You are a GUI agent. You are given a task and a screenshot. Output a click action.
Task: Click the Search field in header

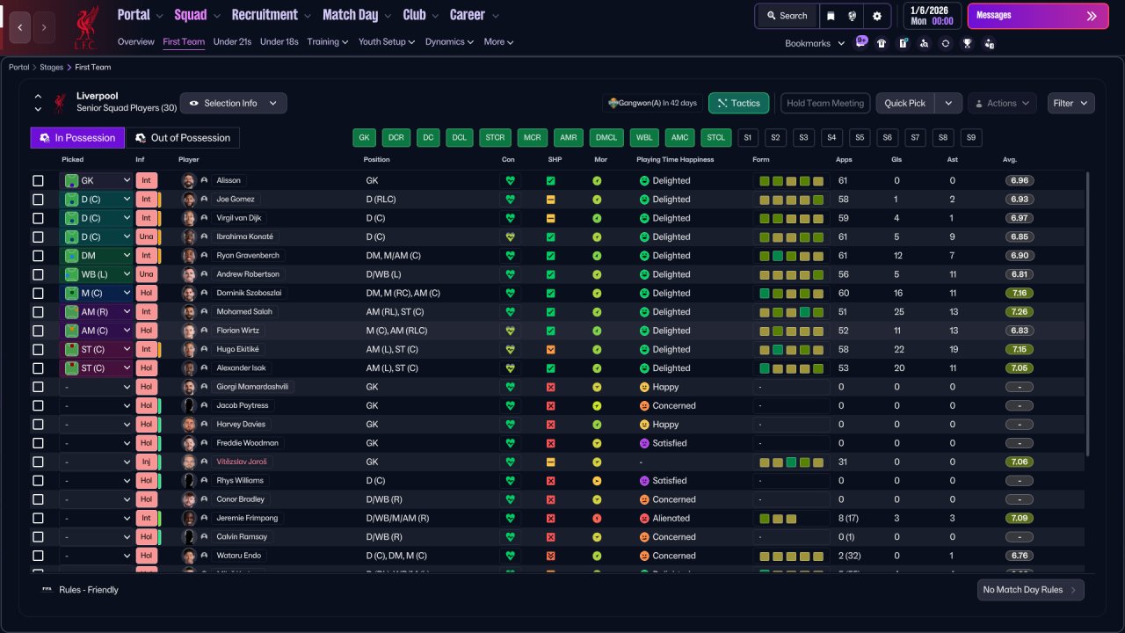787,16
